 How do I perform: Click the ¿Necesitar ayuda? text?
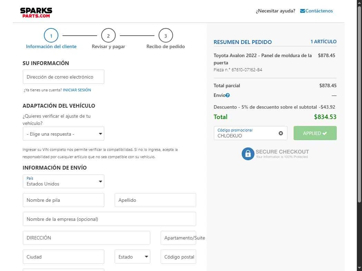275,11
